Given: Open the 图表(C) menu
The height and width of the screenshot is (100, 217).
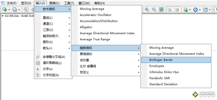Looking at the screenshot, I should (x=55, y=3).
